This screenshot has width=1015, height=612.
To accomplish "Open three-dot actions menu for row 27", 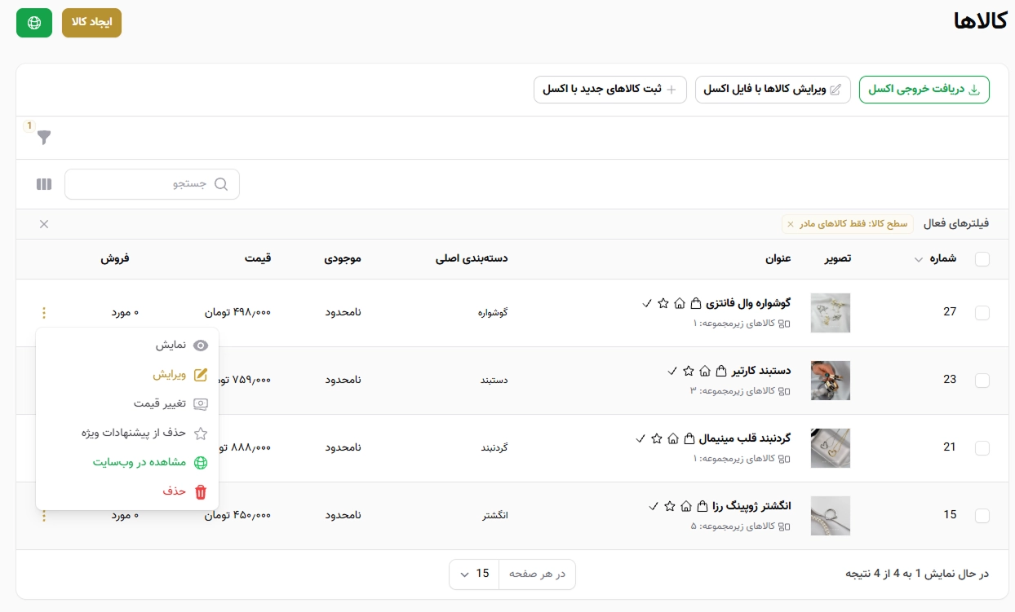I will (44, 312).
